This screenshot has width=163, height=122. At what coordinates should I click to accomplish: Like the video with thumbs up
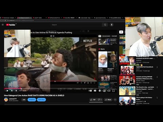pyautogui.click(x=93, y=100)
